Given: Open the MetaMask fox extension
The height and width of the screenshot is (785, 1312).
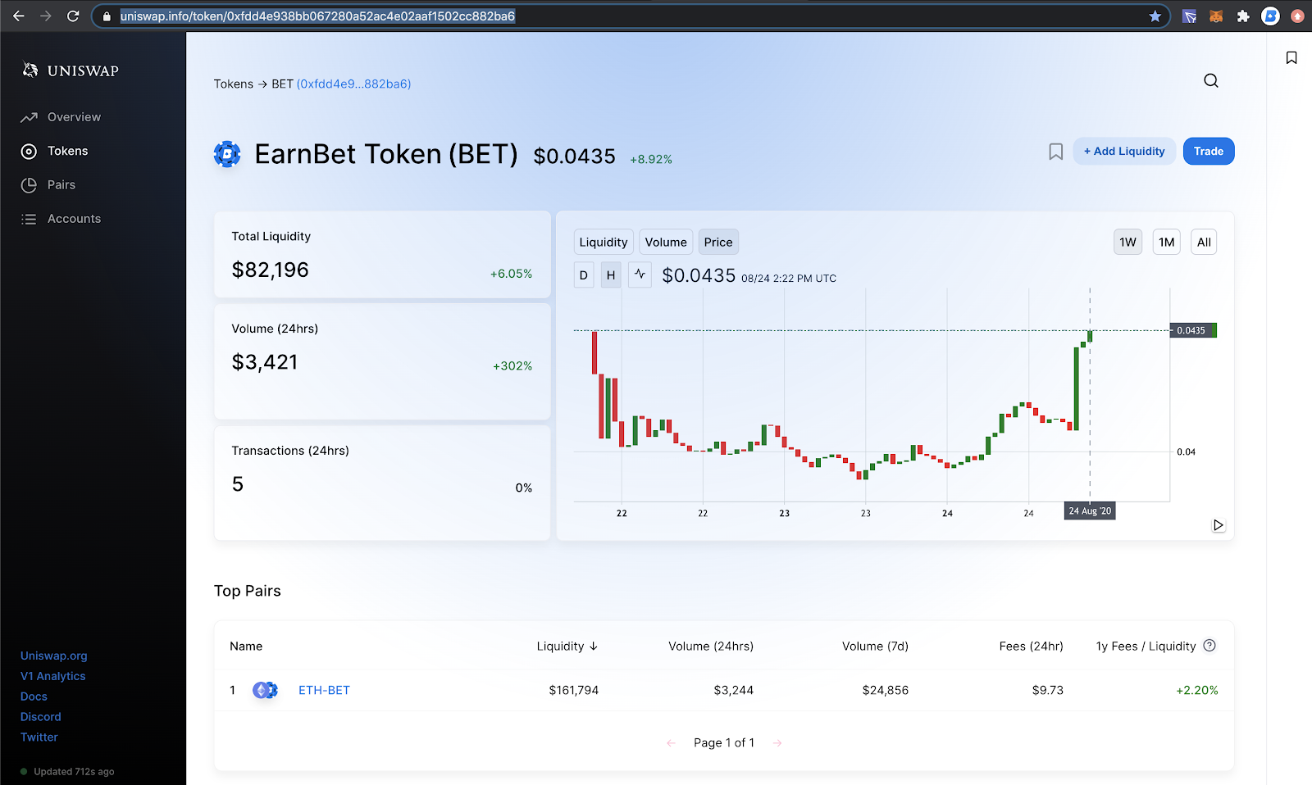Looking at the screenshot, I should click(x=1216, y=16).
